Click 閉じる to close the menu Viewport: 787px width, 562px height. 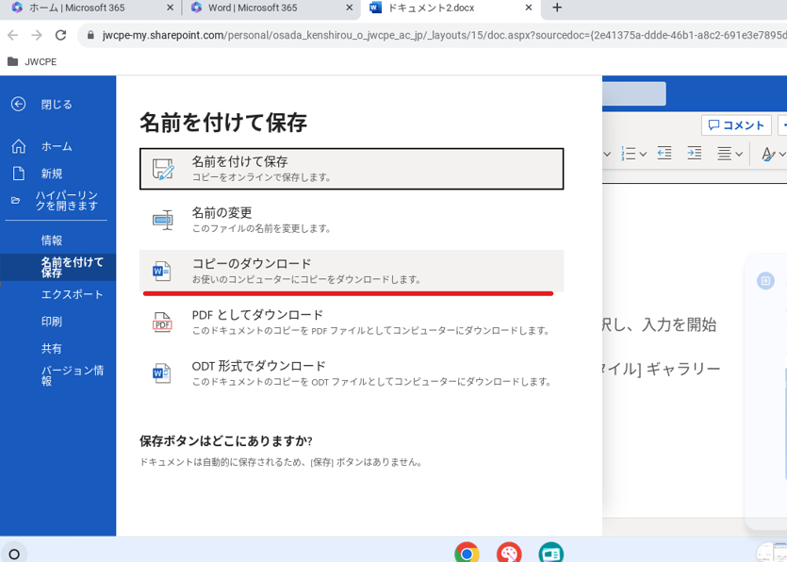click(x=57, y=105)
